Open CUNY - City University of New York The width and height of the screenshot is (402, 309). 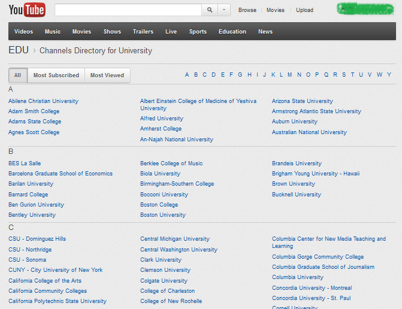click(55, 270)
